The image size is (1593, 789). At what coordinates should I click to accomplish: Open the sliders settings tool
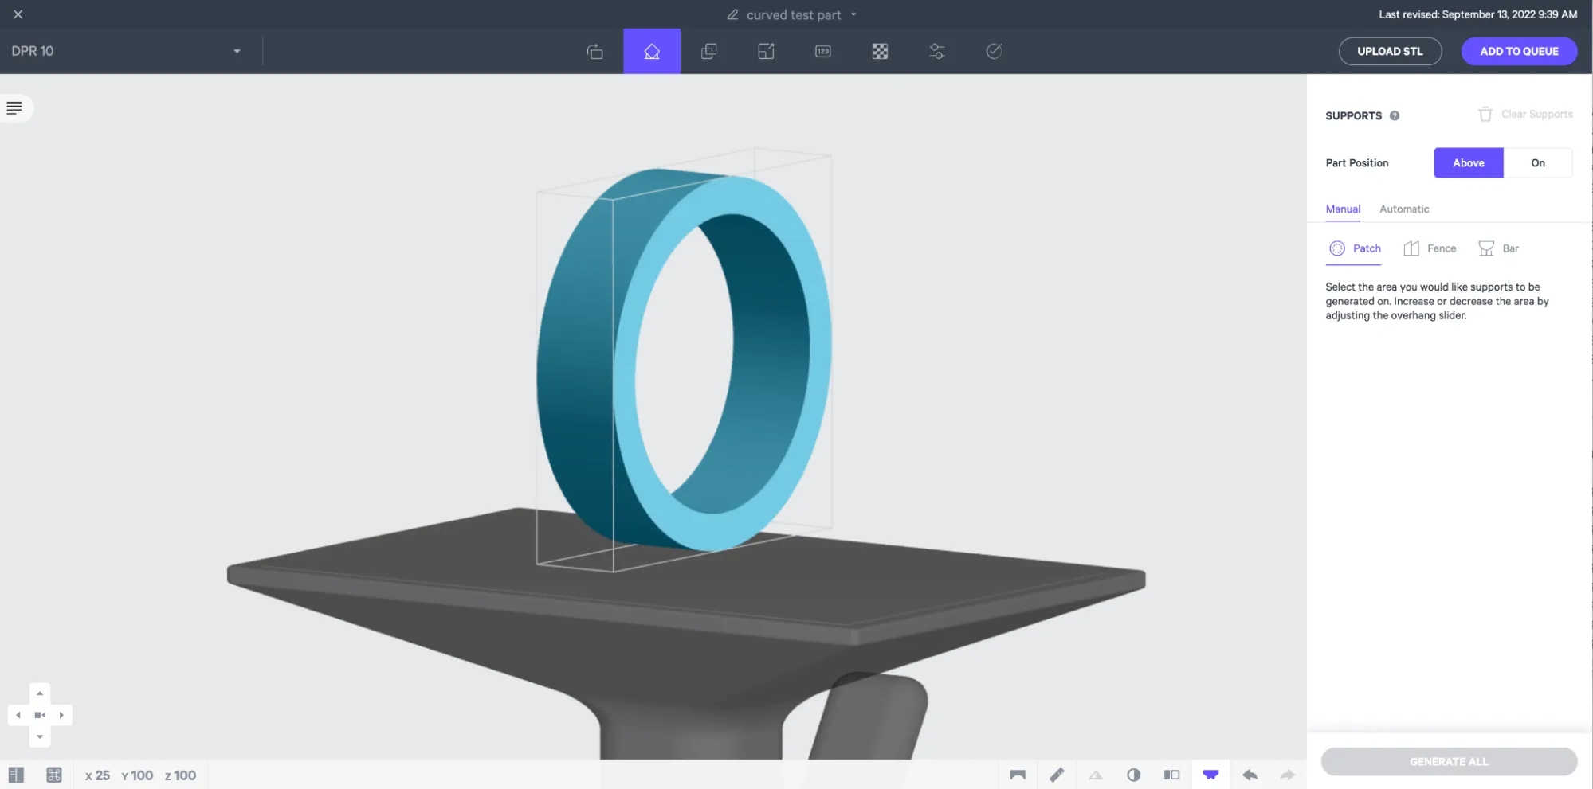[937, 51]
